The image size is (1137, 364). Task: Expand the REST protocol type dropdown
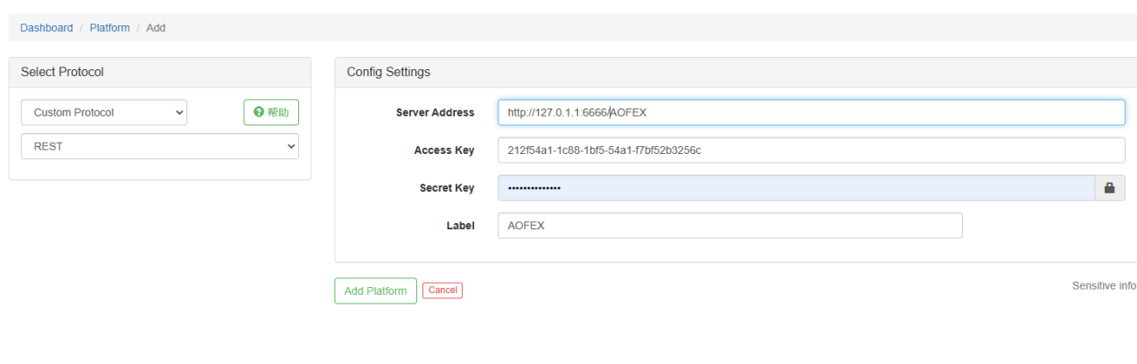coord(160,146)
